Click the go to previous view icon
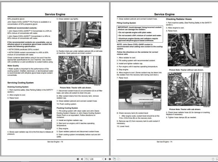Screen dimensions: 218x162 coord(114,159)
